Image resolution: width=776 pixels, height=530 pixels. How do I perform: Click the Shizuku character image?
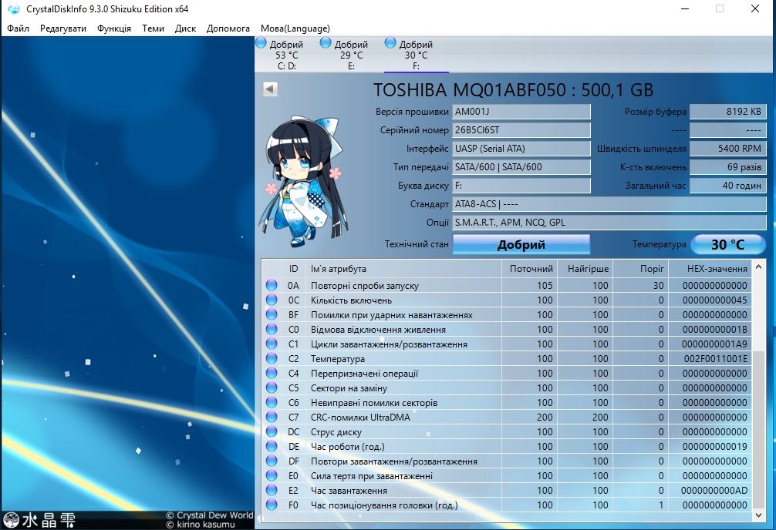tap(302, 182)
